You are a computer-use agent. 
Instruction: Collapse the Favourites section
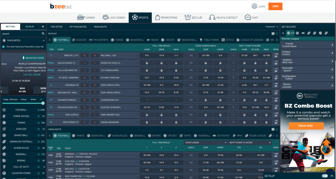[44, 40]
